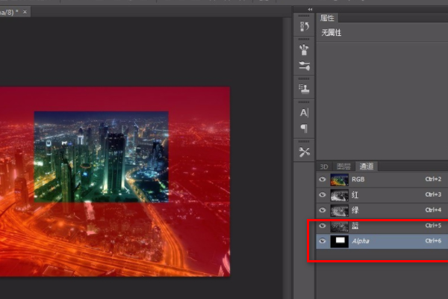Select the RGB composite channel thumbnail

tap(339, 179)
